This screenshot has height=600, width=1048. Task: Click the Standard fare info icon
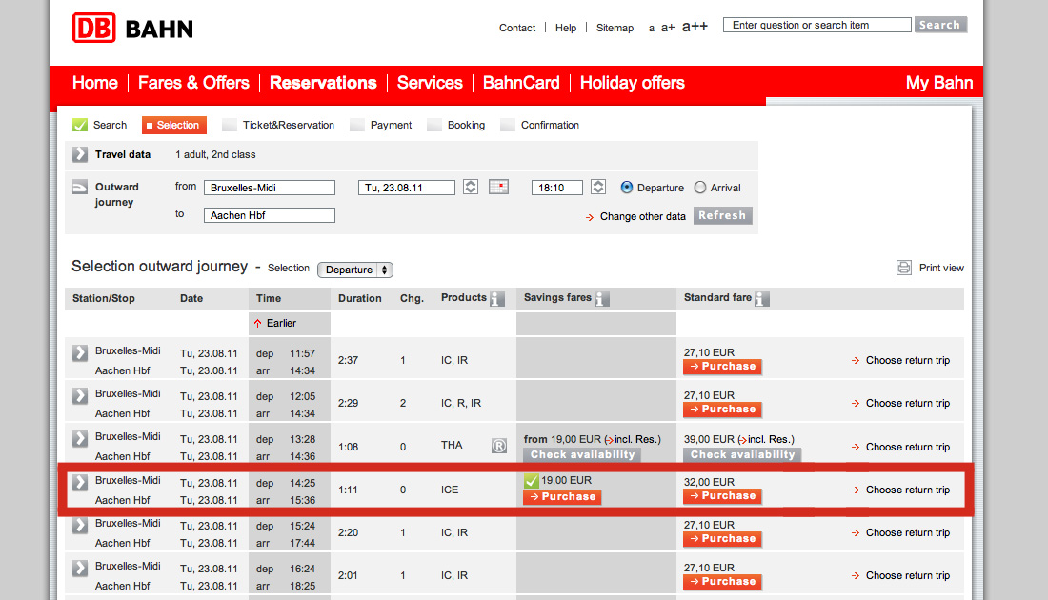click(x=762, y=299)
